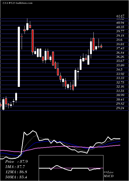Click the 36.26 price axis label
The image size is (129, 181).
[x=120, y=57]
